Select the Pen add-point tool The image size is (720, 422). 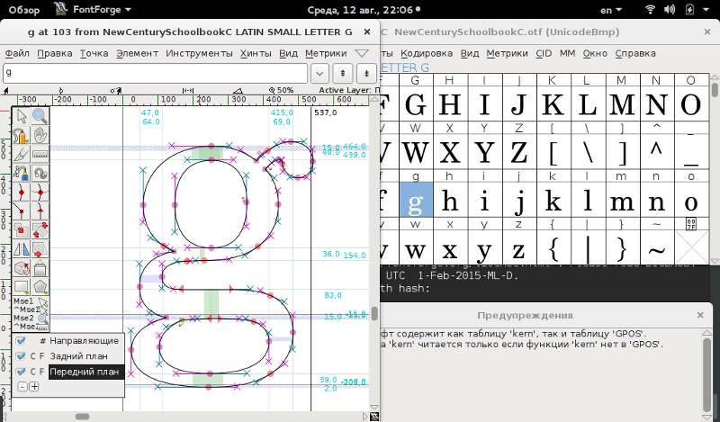point(21,173)
